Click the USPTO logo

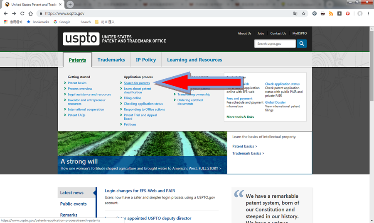[x=81, y=39]
